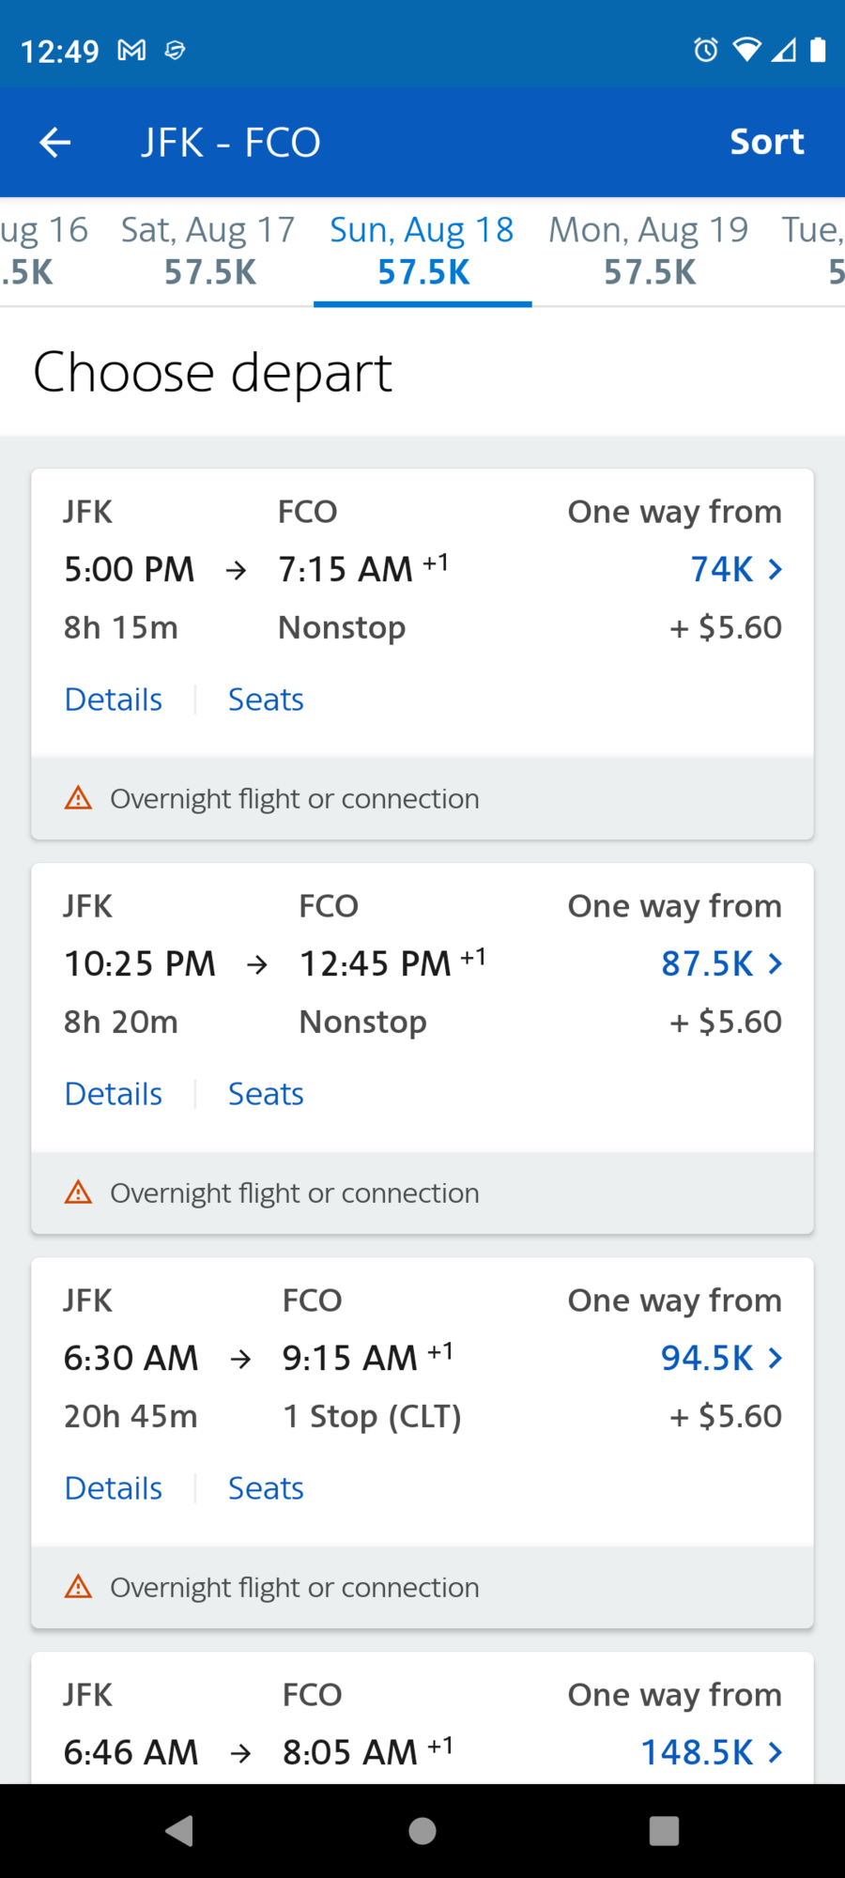Expand the 94.5K fare chevron
This screenshot has width=845, height=1878.
(776, 1358)
